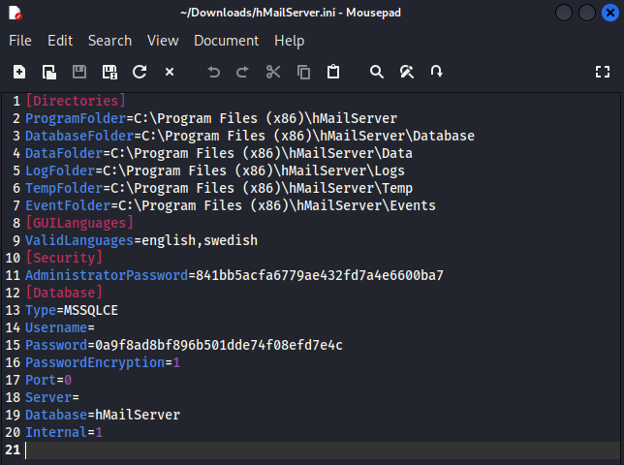Open the Document menu

[226, 41]
